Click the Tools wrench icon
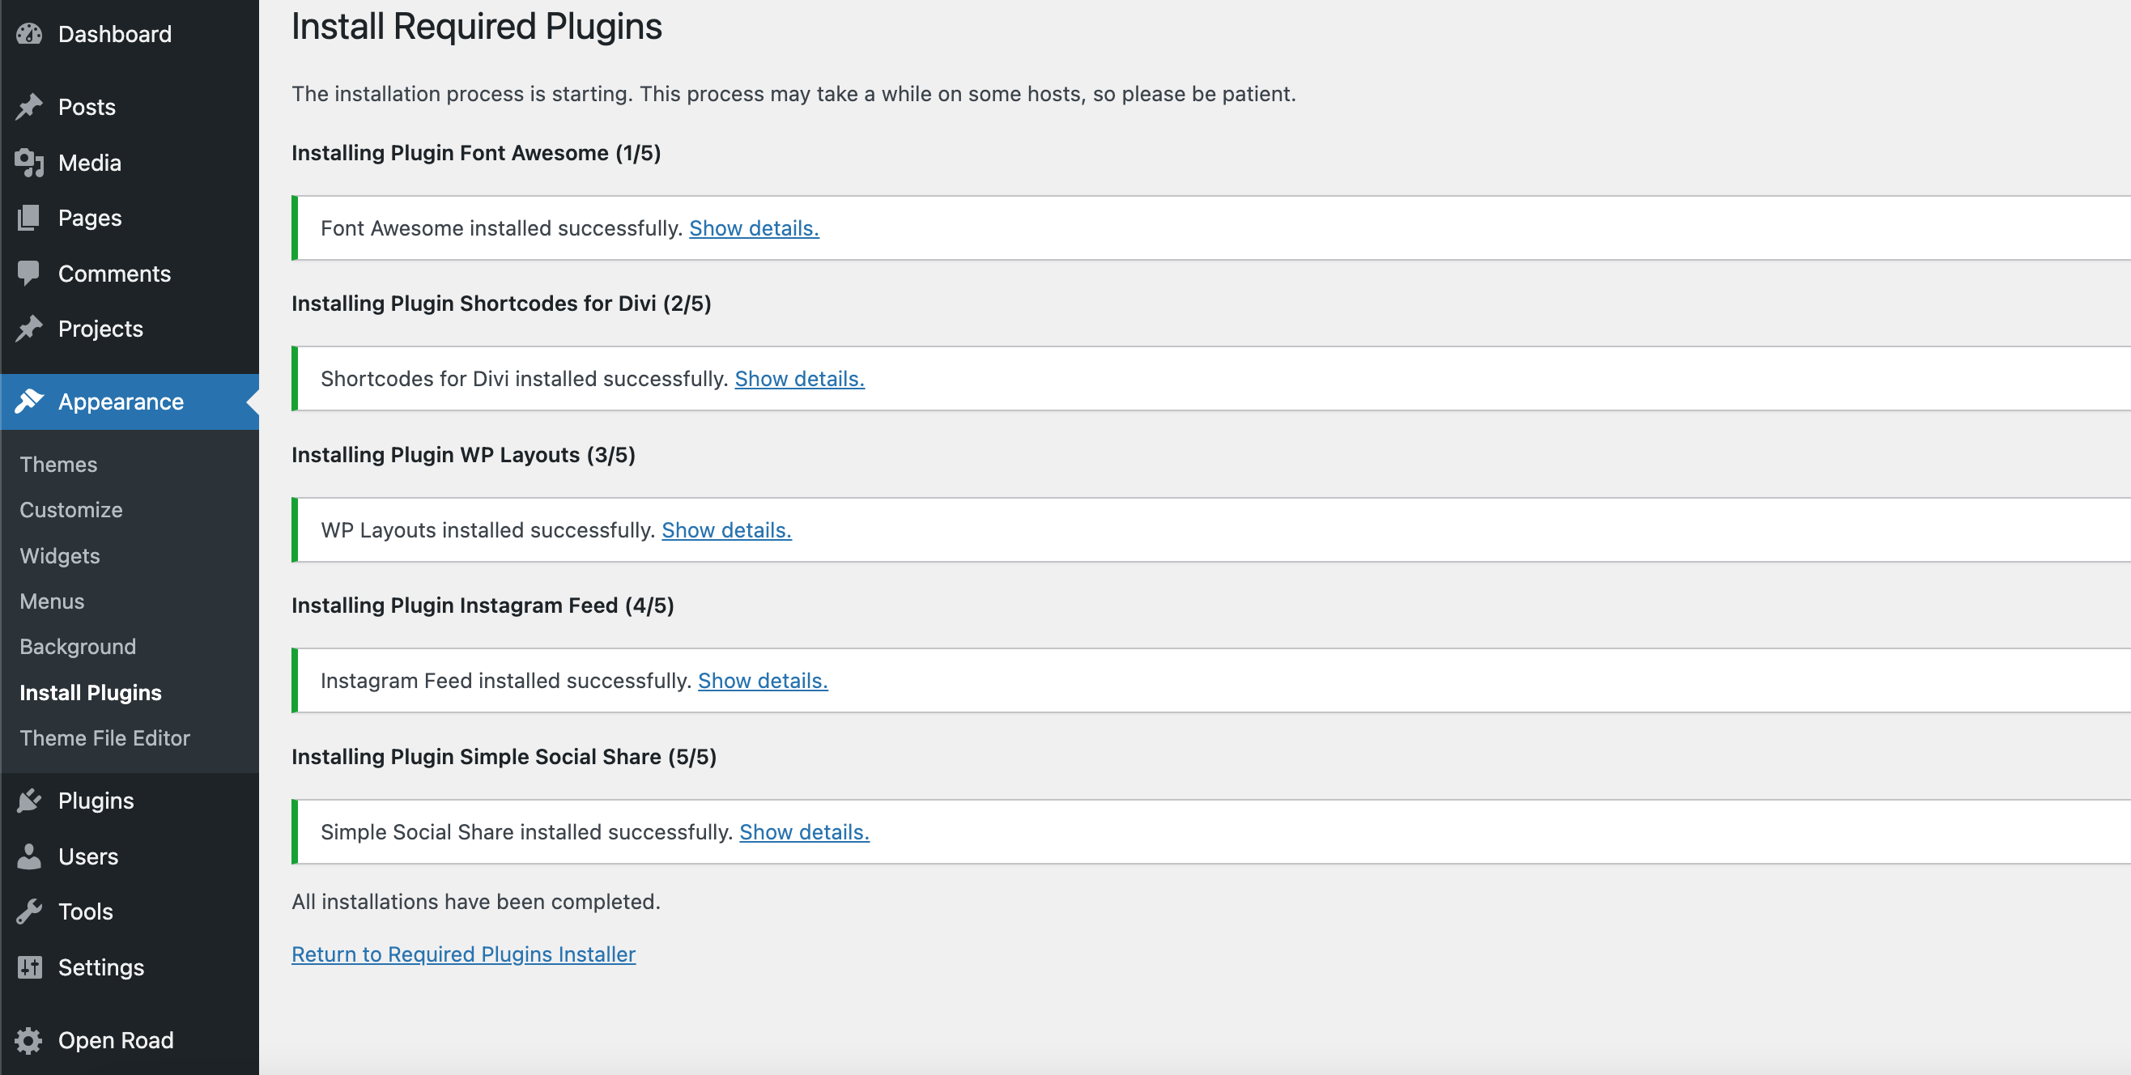Viewport: 2131px width, 1075px height. [x=29, y=911]
